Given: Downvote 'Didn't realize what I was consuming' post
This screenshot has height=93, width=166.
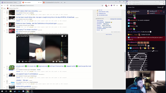Looking at the screenshot, I should pyautogui.click(x=7, y=14).
